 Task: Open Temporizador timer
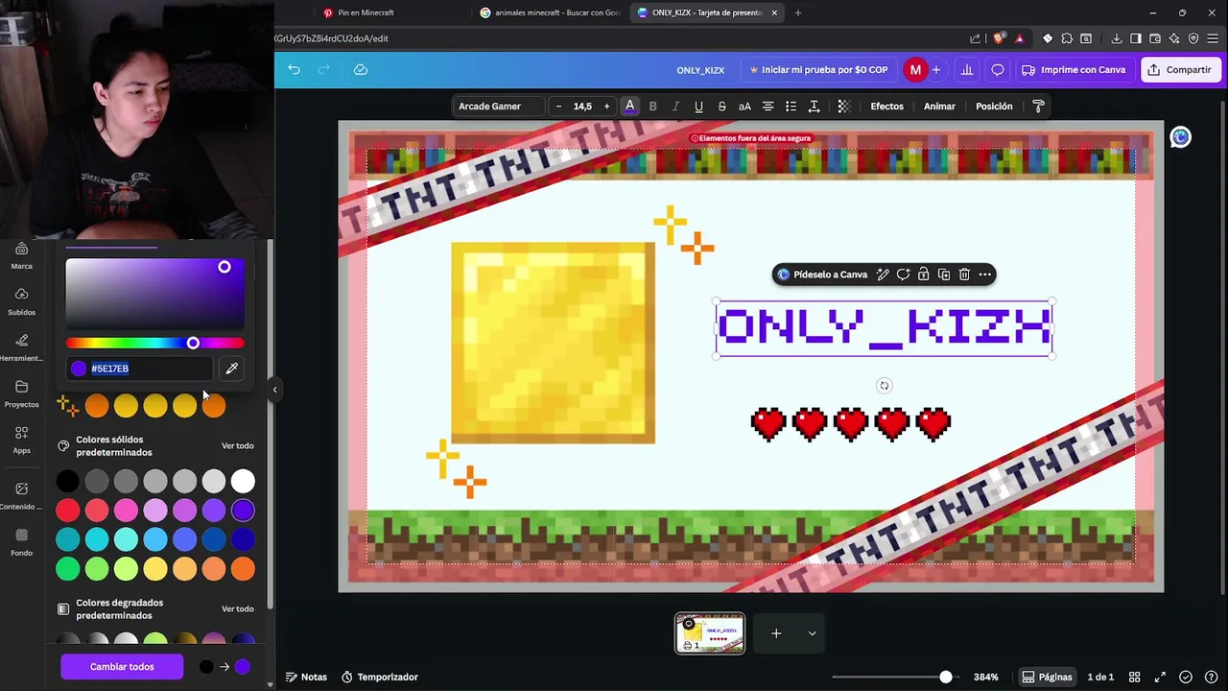coord(380,677)
